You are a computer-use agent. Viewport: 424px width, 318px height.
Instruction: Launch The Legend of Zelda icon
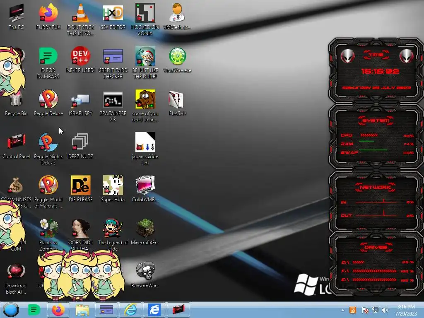[x=113, y=235]
